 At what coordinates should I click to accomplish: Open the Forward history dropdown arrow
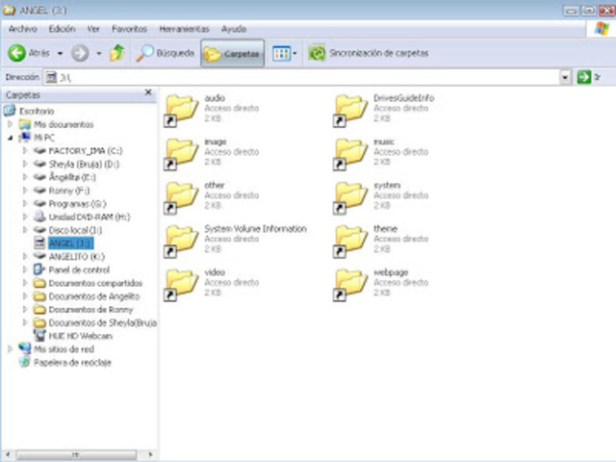99,54
